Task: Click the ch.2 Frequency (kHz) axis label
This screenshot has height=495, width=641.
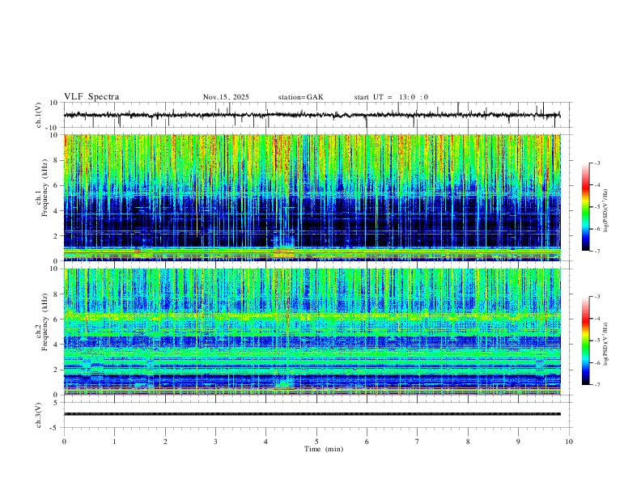Action: coord(42,322)
